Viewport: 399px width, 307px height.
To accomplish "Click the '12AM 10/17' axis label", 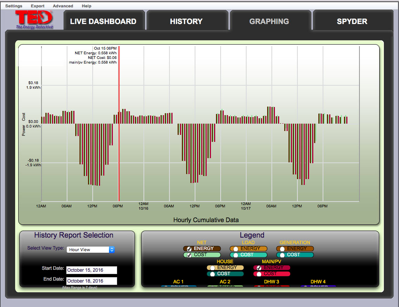I will pyautogui.click(x=245, y=206).
